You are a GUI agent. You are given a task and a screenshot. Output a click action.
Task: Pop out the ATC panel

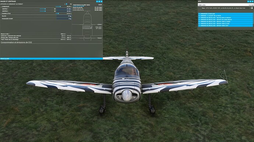250,1
